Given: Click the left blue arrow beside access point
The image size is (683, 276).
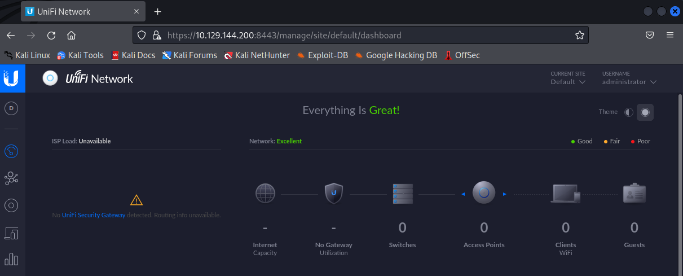Looking at the screenshot, I should [463, 194].
